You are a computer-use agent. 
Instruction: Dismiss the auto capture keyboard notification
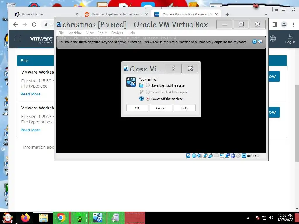[x=254, y=42]
